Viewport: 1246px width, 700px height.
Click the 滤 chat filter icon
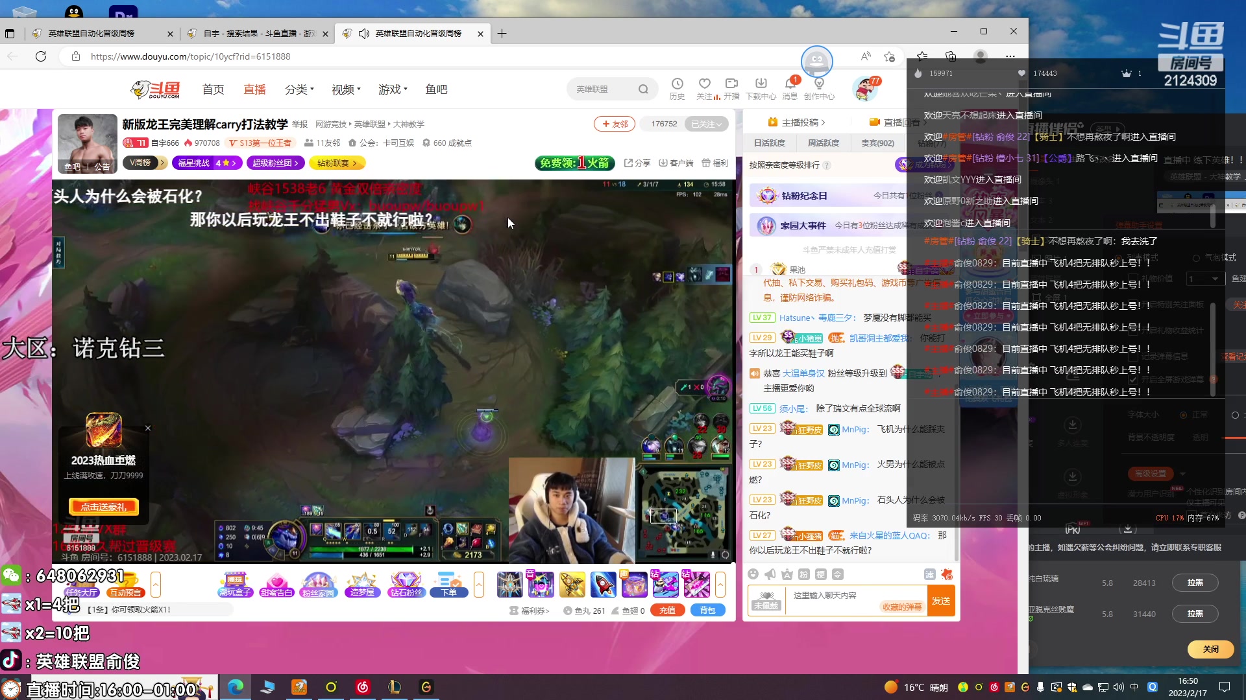930,574
